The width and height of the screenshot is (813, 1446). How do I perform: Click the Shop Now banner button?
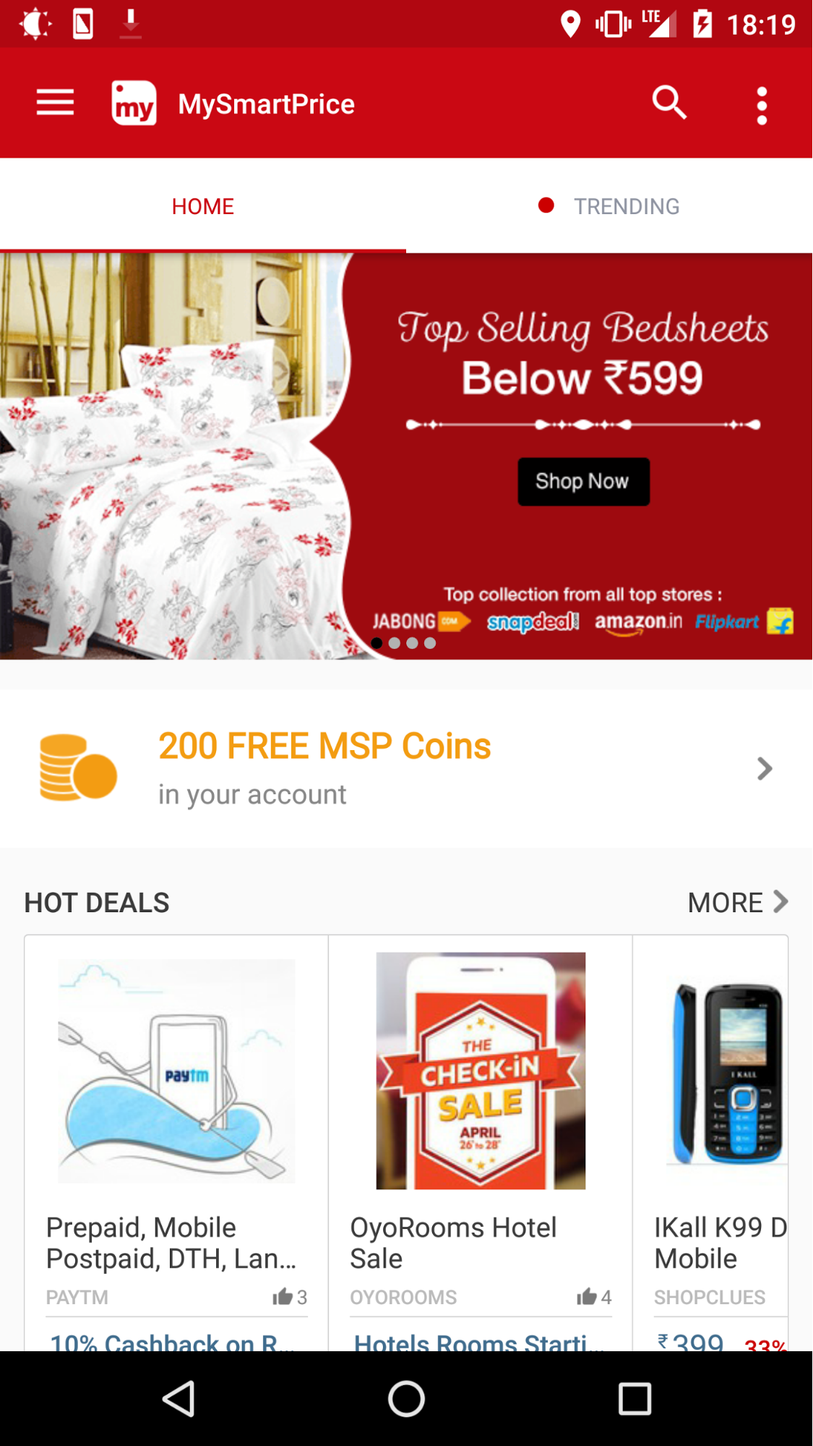[x=583, y=482]
